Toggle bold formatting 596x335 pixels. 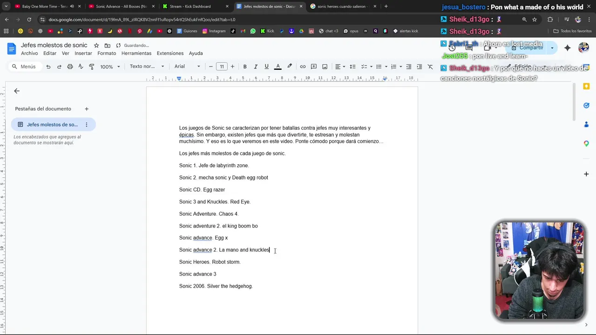[245, 67]
